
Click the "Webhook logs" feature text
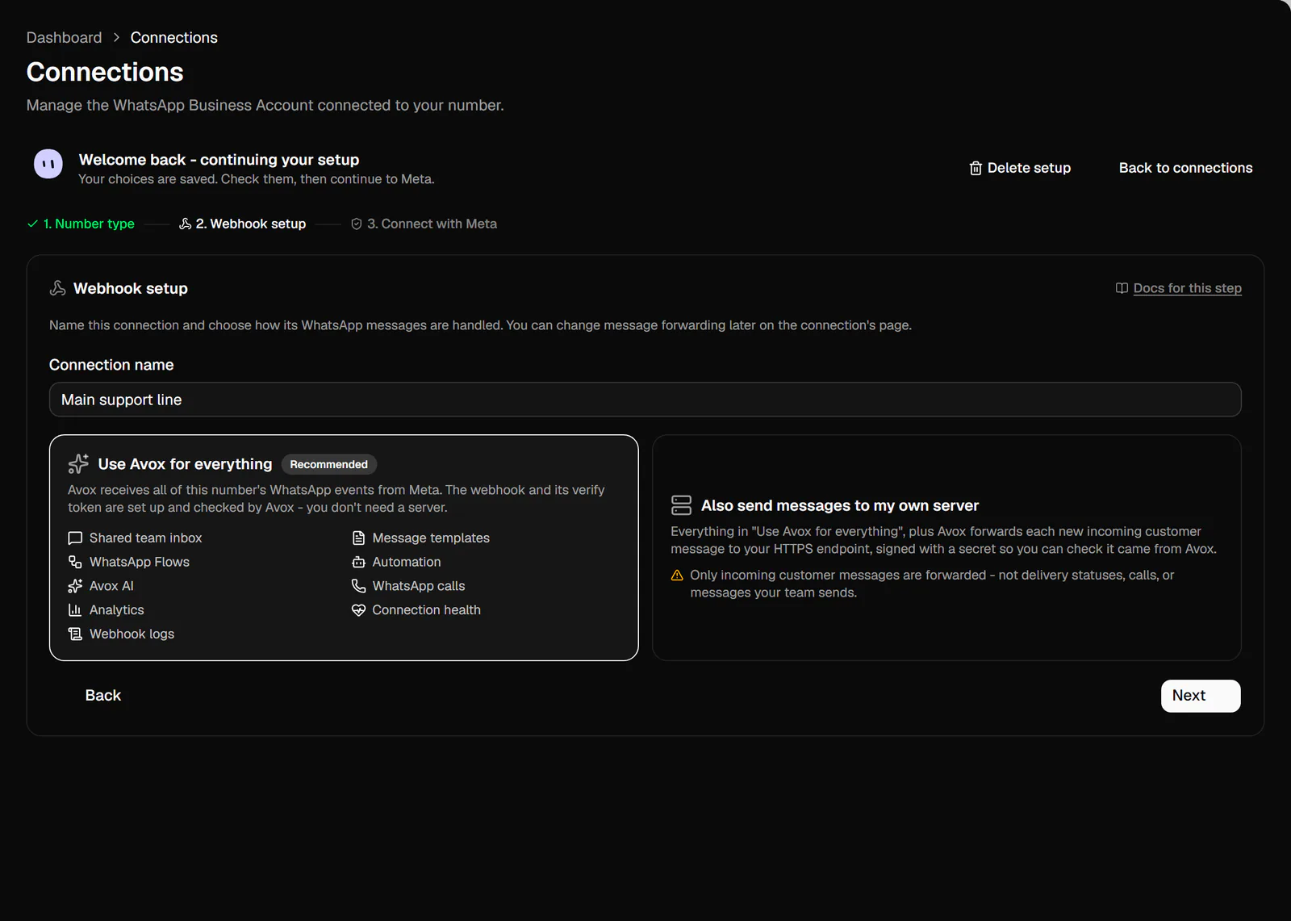pyautogui.click(x=132, y=634)
